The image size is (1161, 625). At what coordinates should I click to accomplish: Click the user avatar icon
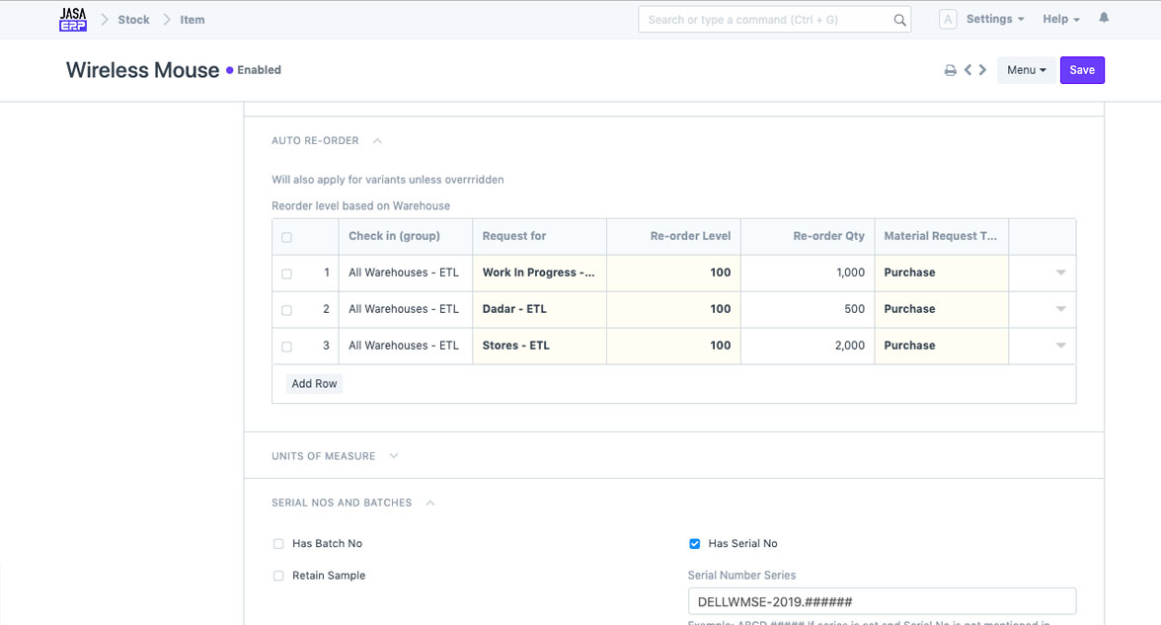click(948, 20)
